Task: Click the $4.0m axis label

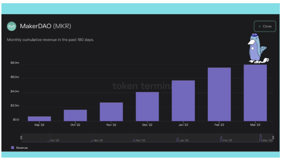Action: (15, 91)
